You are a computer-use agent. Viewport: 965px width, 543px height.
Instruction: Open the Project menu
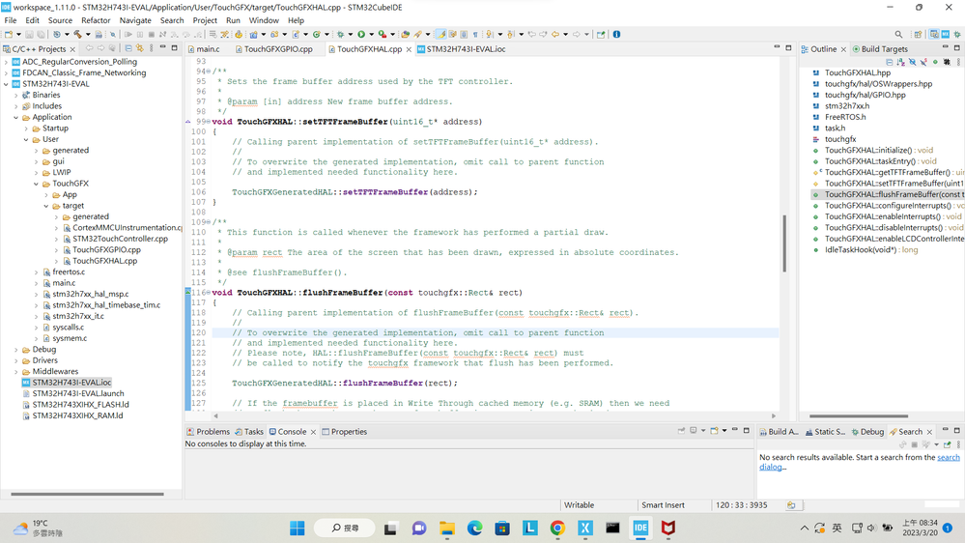pos(205,20)
